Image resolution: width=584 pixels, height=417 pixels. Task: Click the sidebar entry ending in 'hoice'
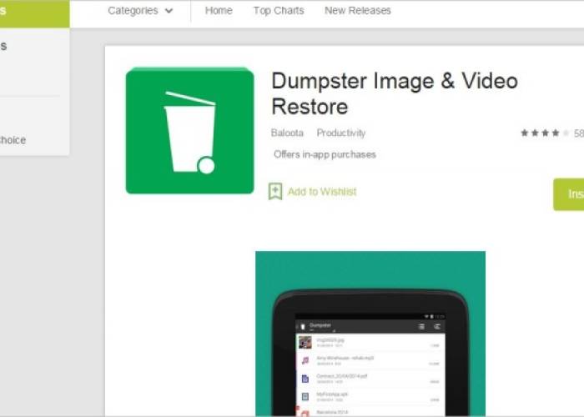pos(13,140)
